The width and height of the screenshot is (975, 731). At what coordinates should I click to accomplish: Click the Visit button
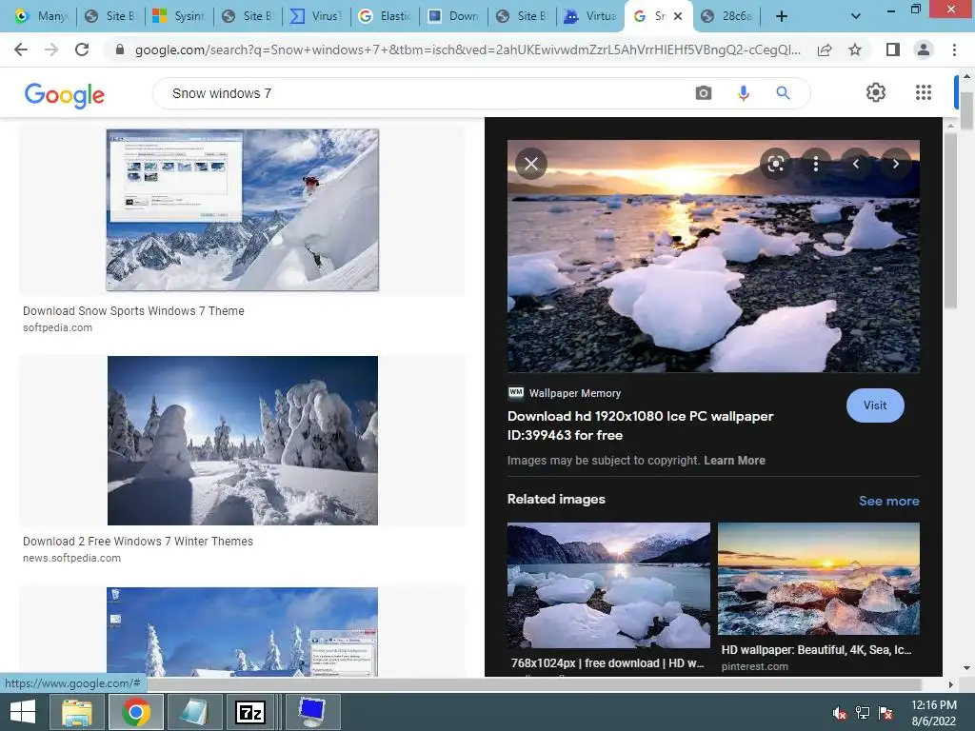pyautogui.click(x=875, y=405)
